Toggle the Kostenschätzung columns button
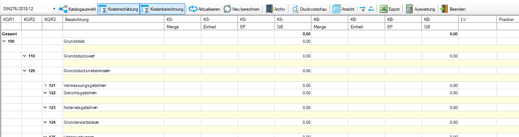This screenshot has height=137, width=519. point(118,9)
